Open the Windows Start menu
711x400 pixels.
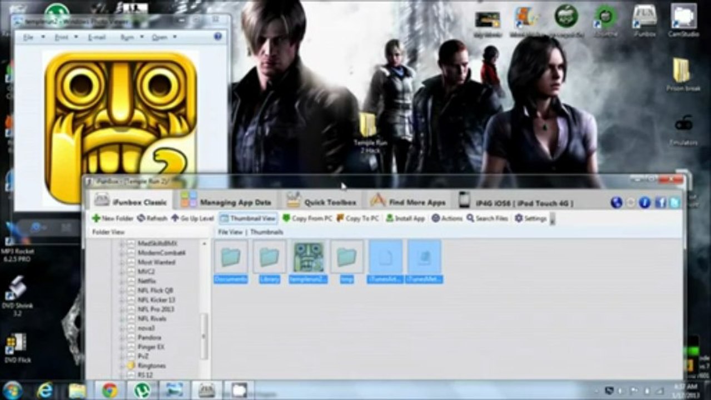pyautogui.click(x=12, y=390)
